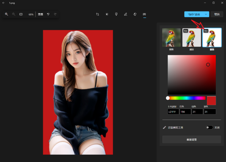Open the brightness Adjustment tool
Viewport: 226px width, 162px height.
coord(107,14)
